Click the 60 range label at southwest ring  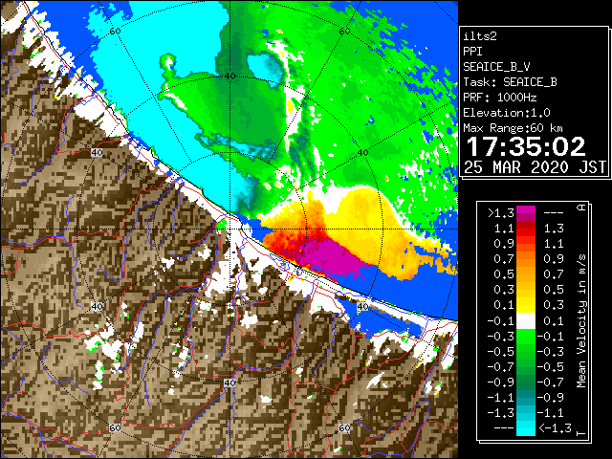[x=115, y=427]
